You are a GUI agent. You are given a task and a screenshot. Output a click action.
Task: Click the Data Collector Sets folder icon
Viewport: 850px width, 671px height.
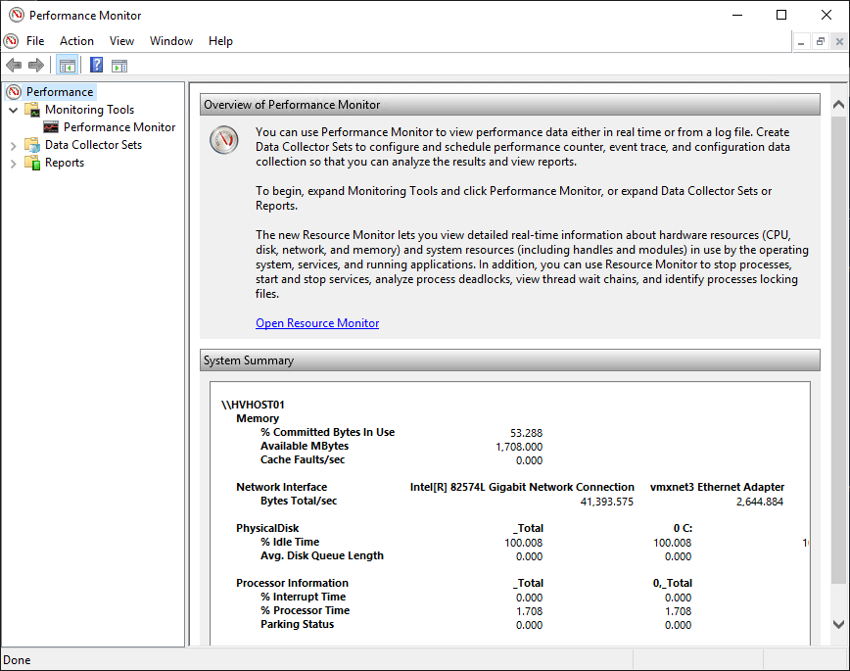pos(32,145)
